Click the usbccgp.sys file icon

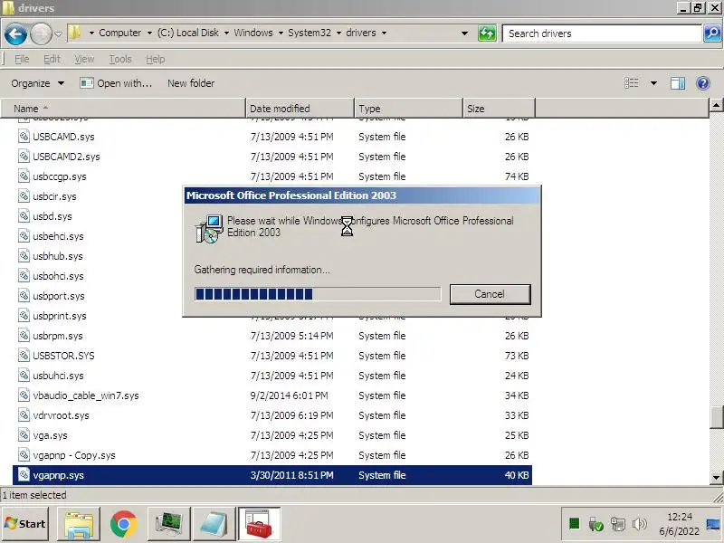(24, 176)
